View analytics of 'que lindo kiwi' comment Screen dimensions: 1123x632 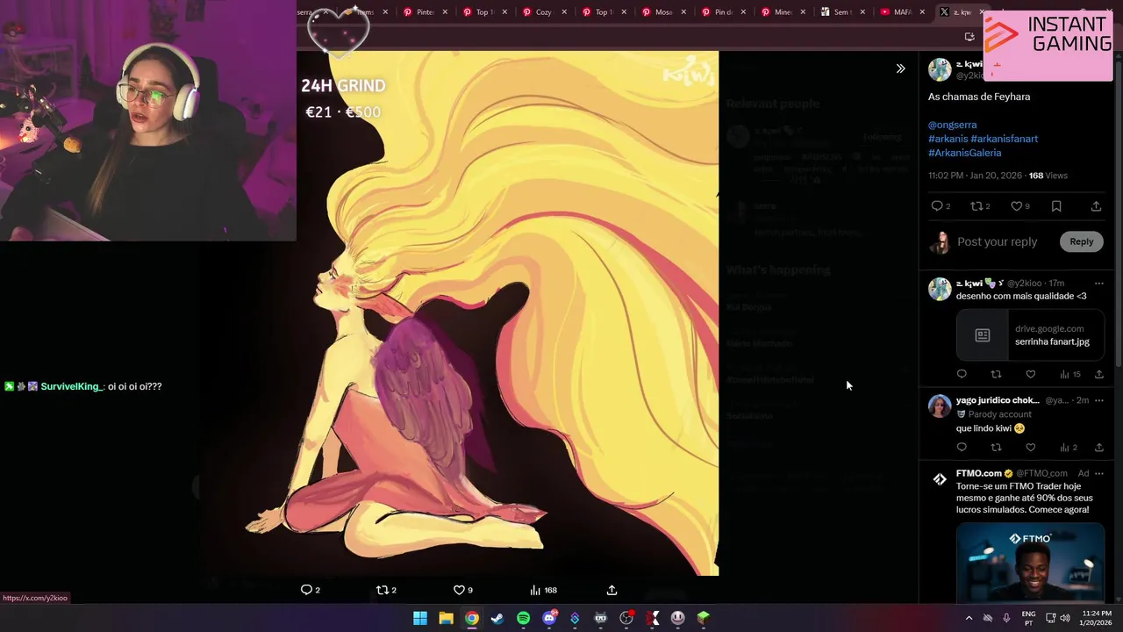point(1069,448)
